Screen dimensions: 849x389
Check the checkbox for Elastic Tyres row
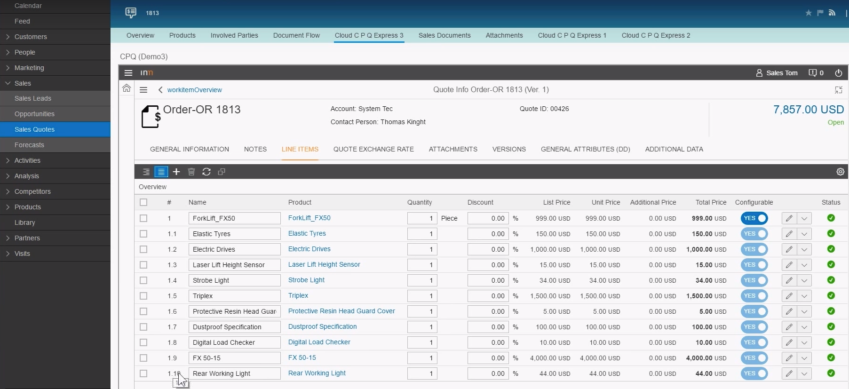point(143,234)
